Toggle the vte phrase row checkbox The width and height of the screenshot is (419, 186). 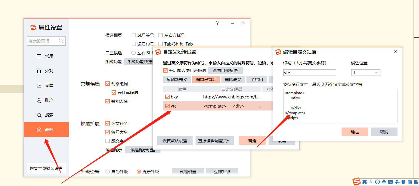[168, 106]
